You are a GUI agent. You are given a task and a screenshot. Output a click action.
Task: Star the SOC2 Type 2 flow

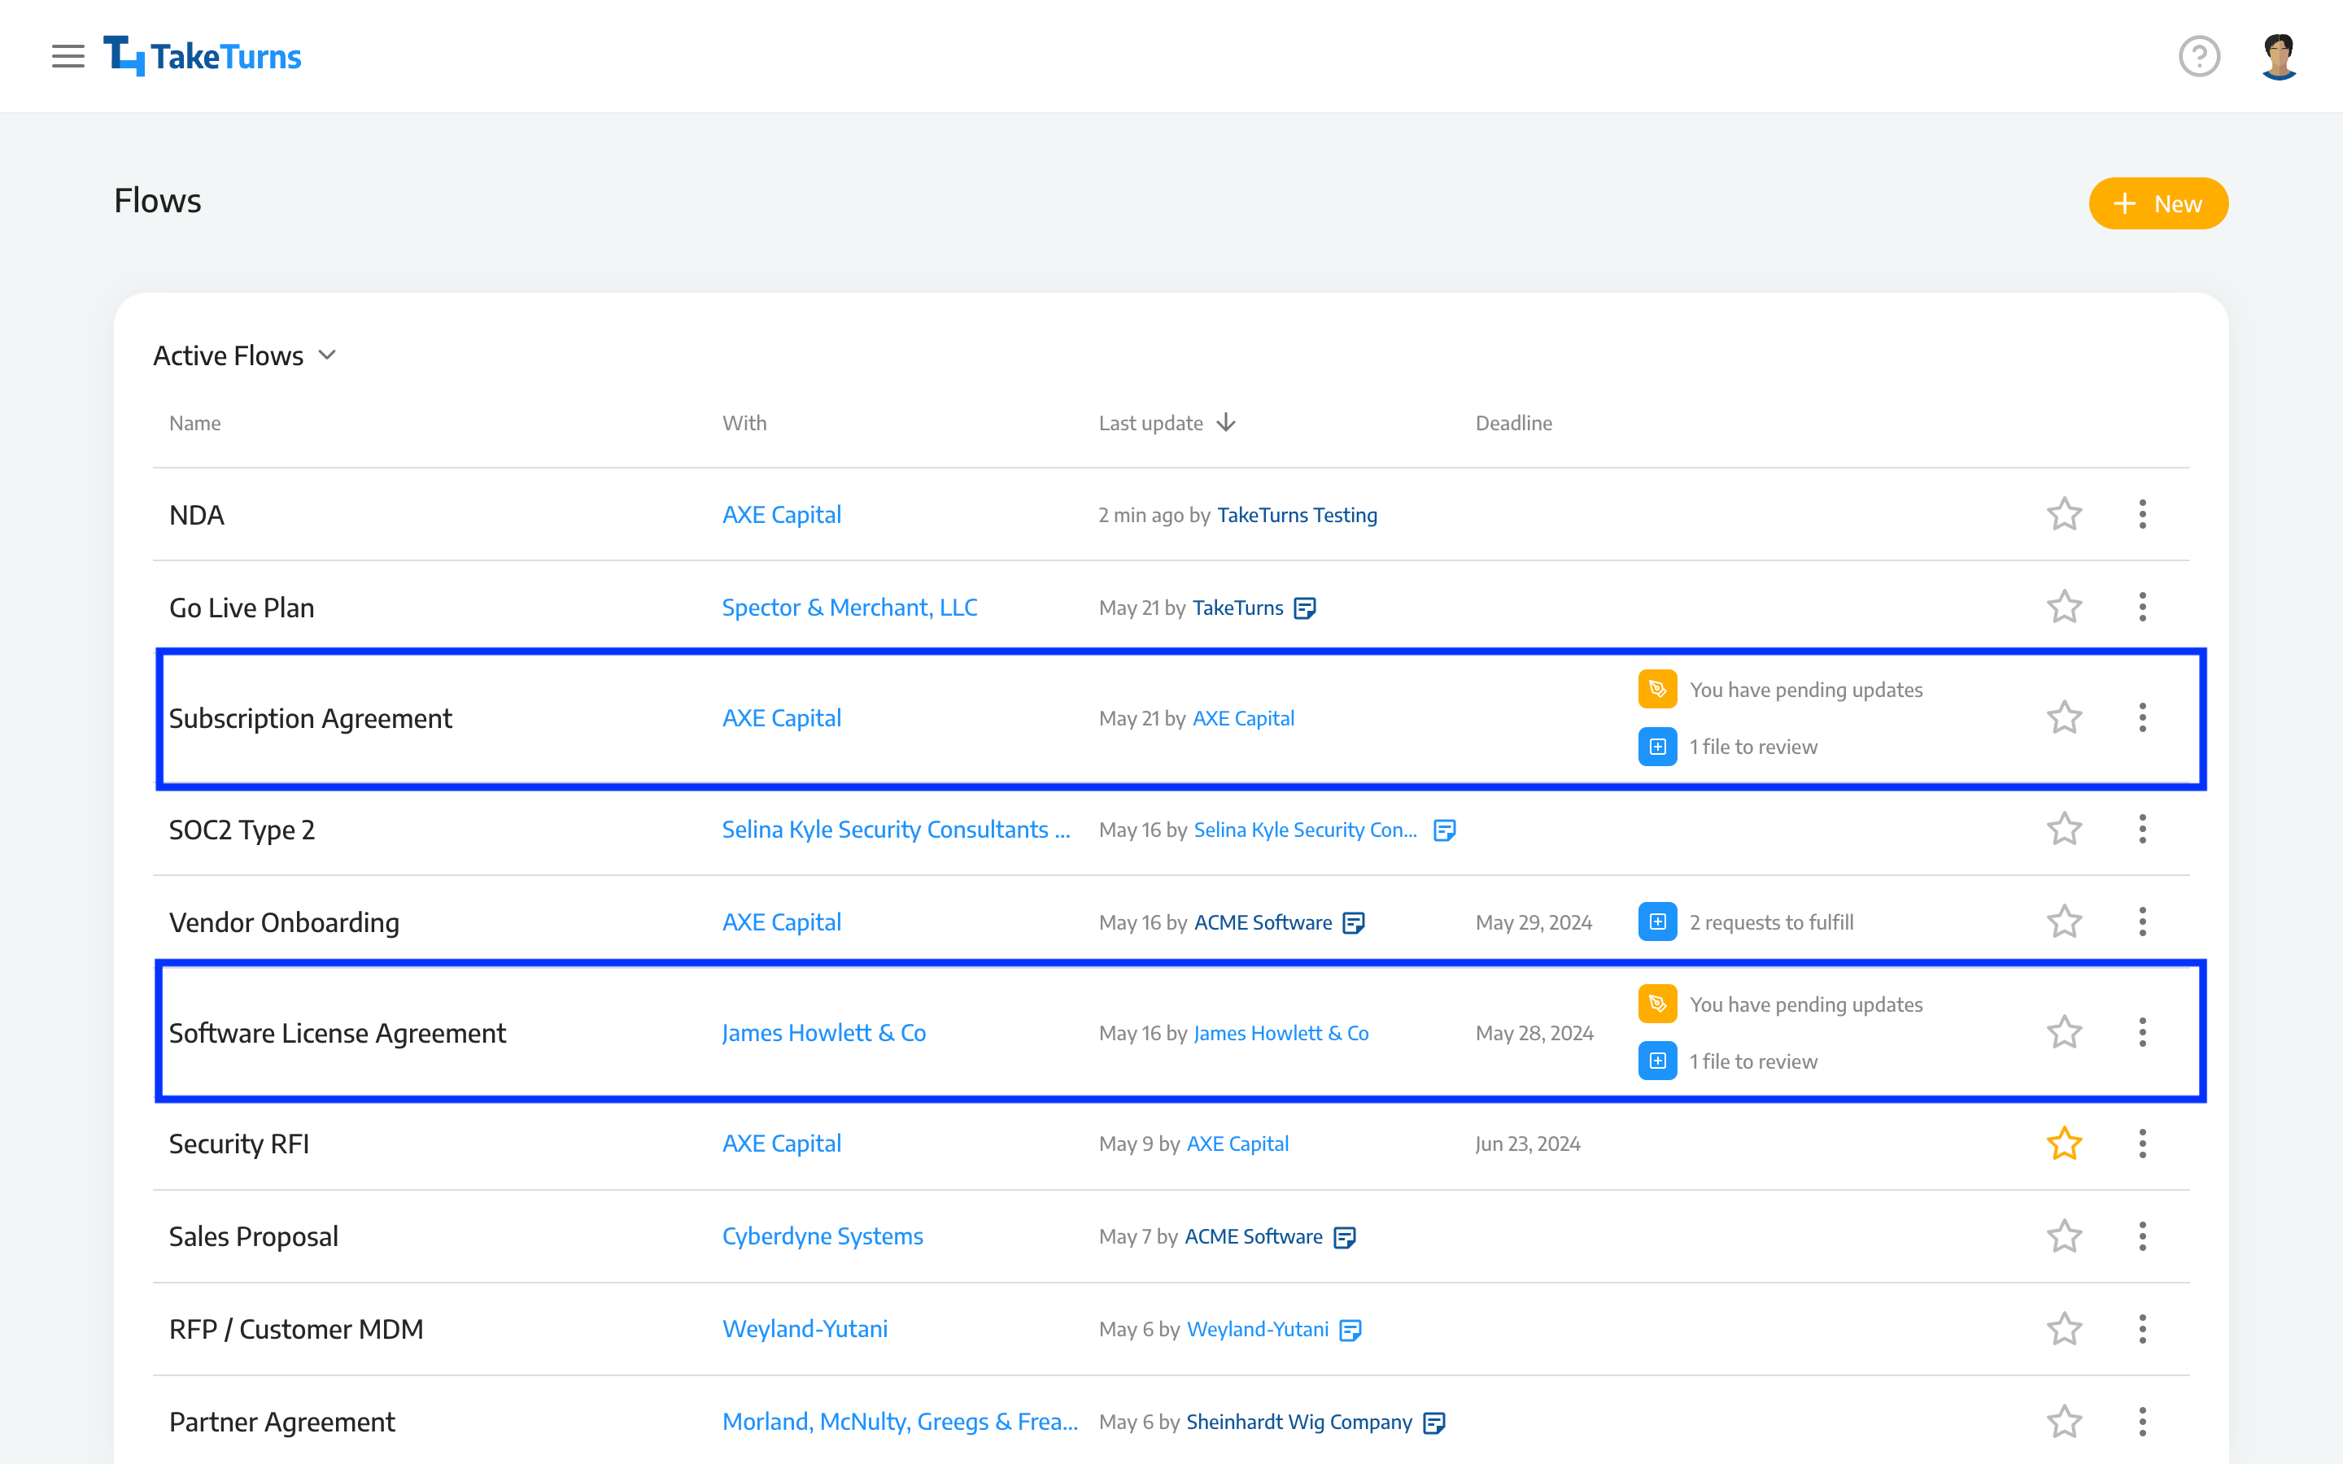(x=2064, y=829)
